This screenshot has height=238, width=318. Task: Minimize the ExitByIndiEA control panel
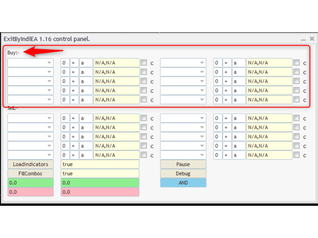click(303, 39)
